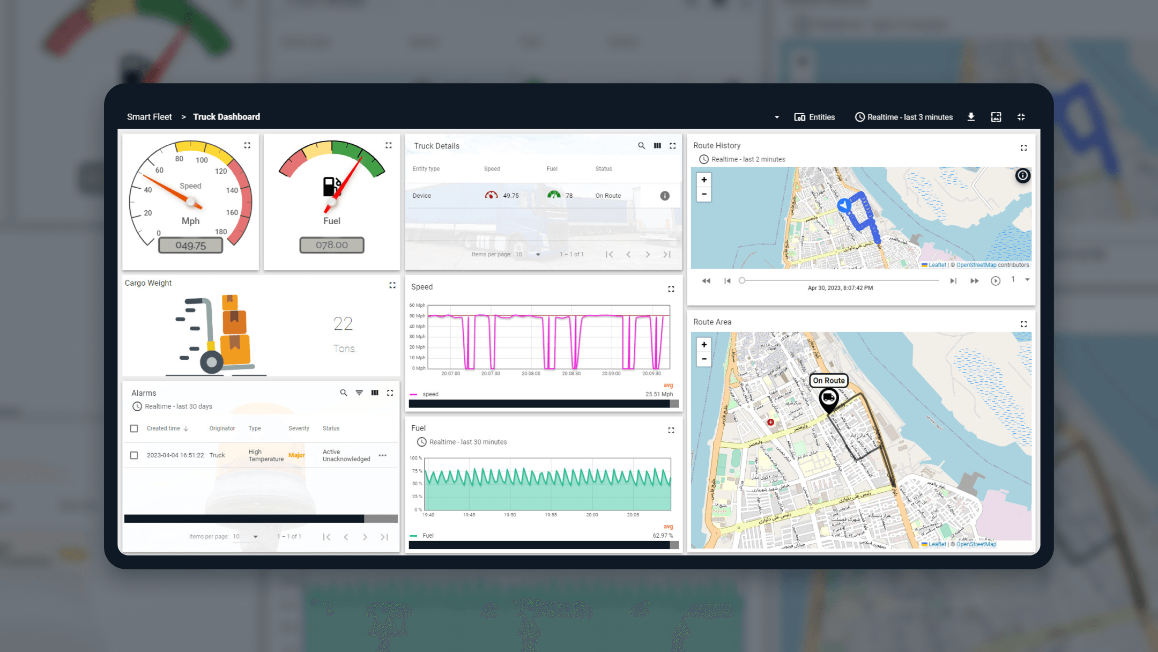Zoom in on the Route Area map

pos(704,345)
